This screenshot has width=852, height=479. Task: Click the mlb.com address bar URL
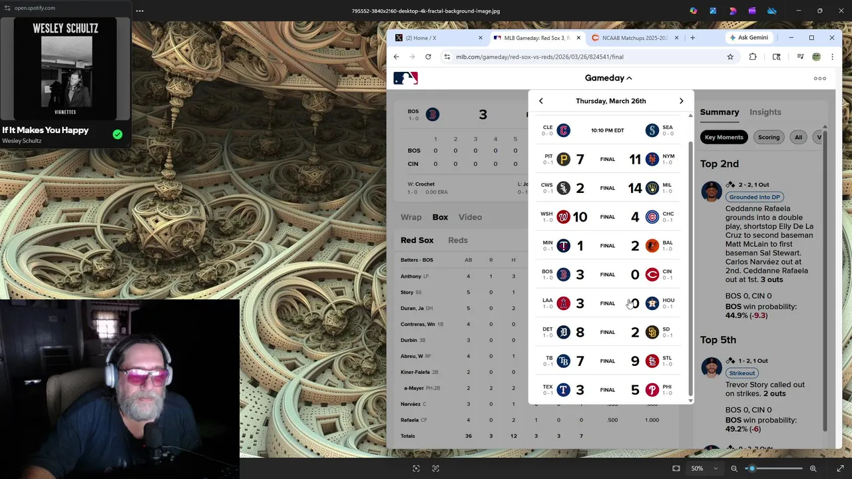pos(540,57)
